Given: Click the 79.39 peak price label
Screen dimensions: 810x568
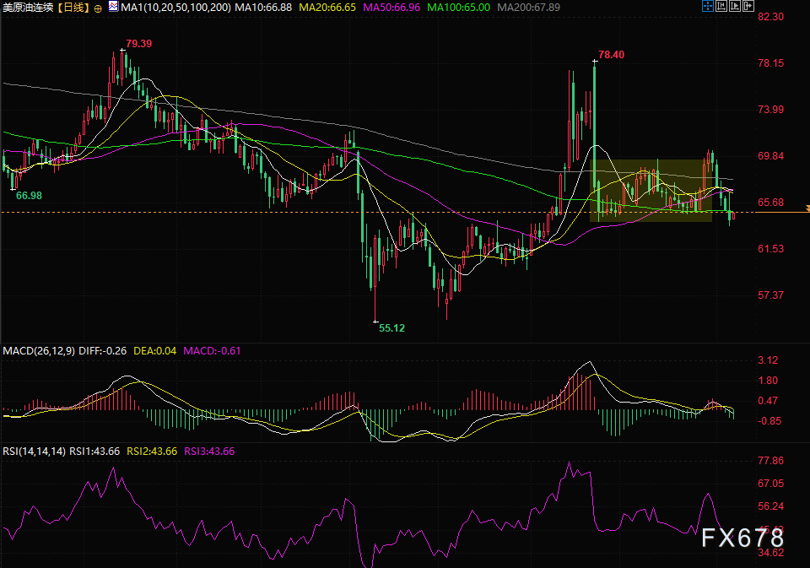Looking at the screenshot, I should point(139,43).
